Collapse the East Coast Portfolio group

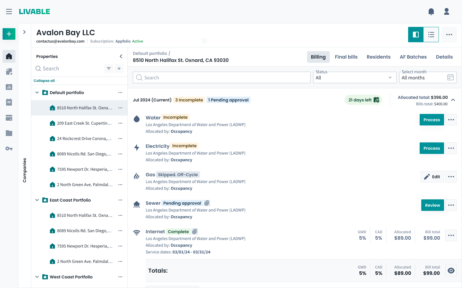[37, 200]
